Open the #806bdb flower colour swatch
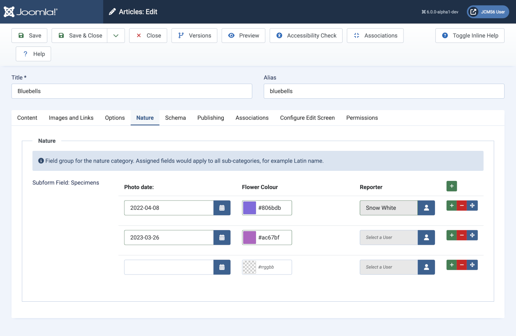516x336 pixels. tap(249, 208)
